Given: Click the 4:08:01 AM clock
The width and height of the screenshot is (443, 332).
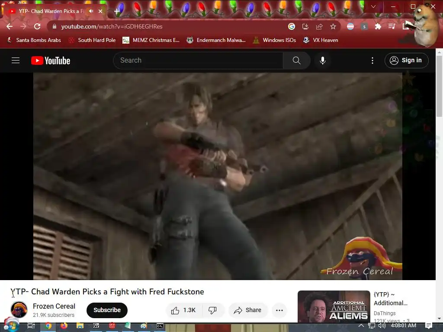Looking at the screenshot, I should click(404, 326).
